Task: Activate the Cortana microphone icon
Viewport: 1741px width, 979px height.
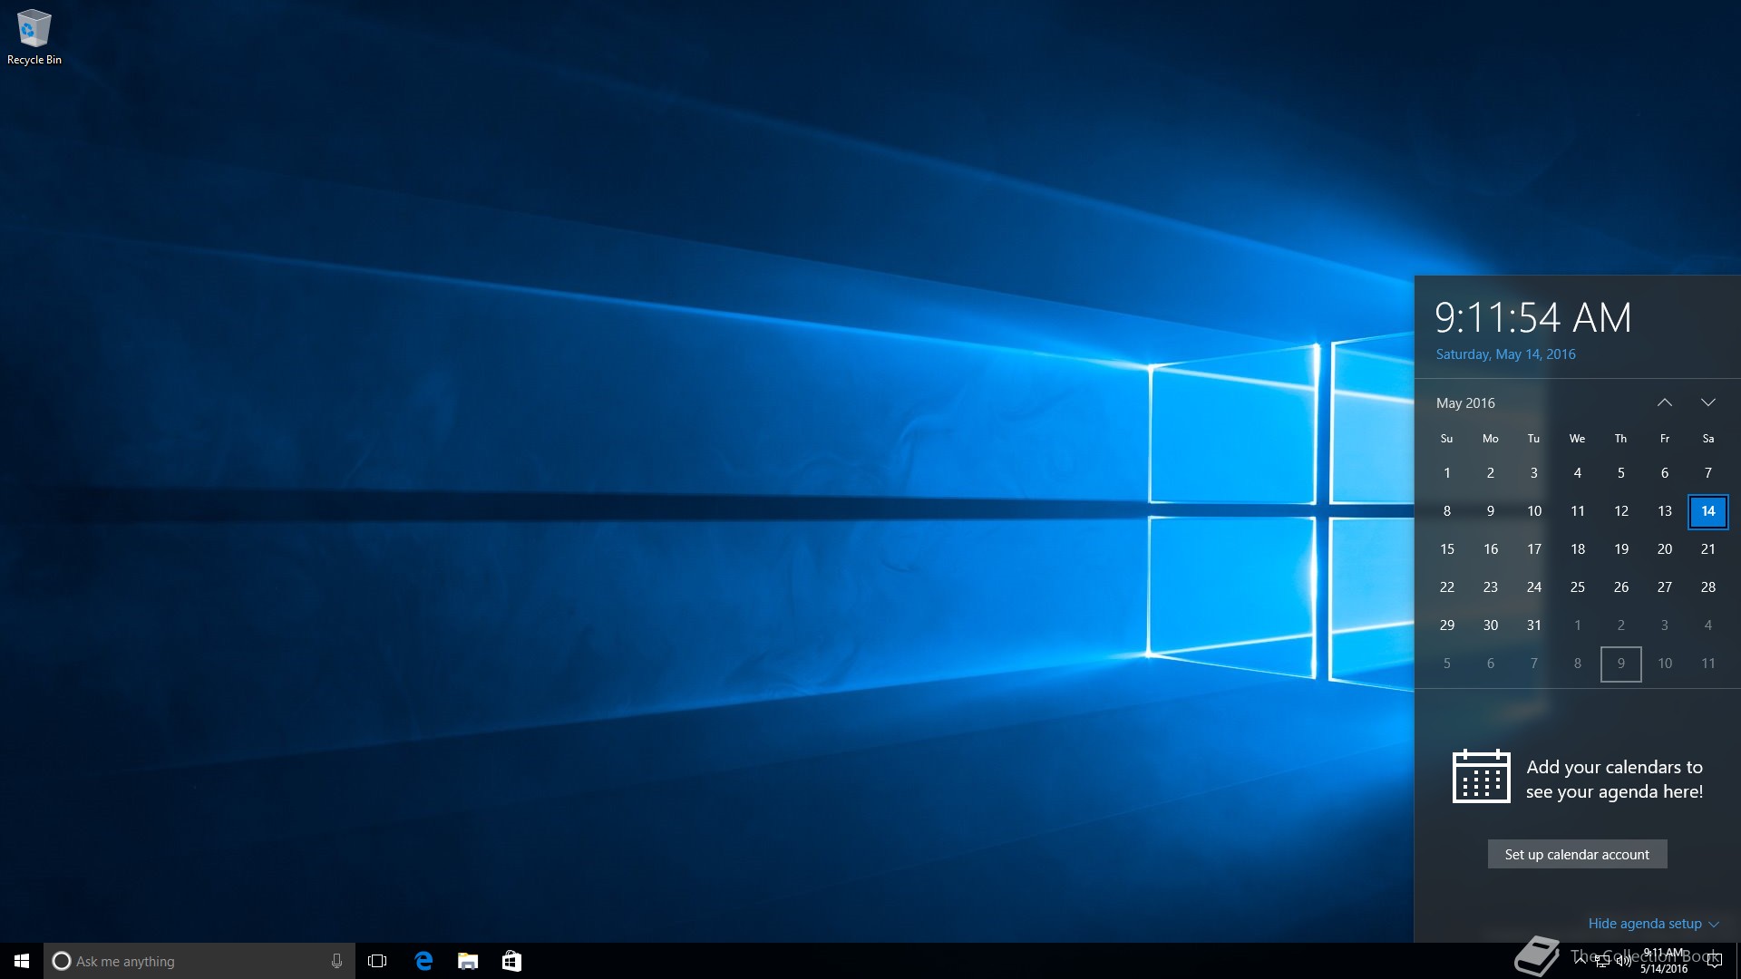Action: point(336,961)
